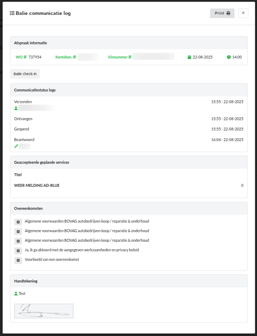This screenshot has width=257, height=336.
Task: Toggle the third Algemene voorwaarden BOVAG checkbox
Action: [x=18, y=241]
